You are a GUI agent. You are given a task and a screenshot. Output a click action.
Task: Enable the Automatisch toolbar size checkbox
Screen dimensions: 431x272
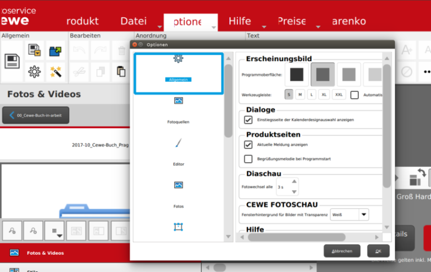(x=355, y=95)
